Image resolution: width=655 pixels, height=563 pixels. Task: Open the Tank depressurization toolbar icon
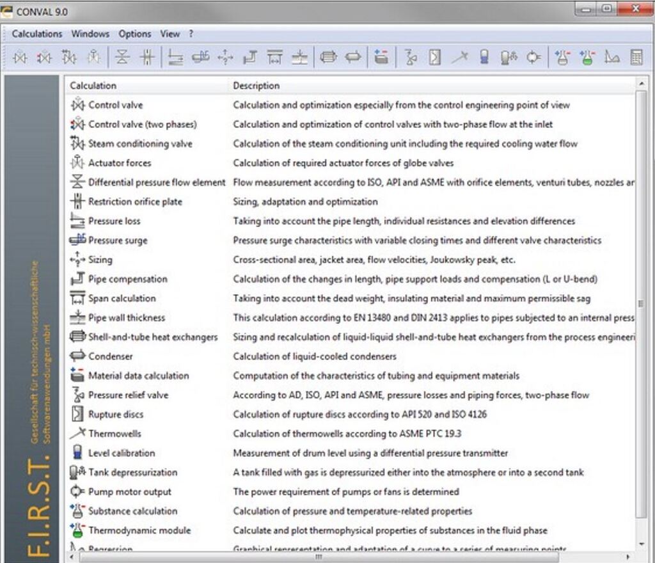point(509,58)
